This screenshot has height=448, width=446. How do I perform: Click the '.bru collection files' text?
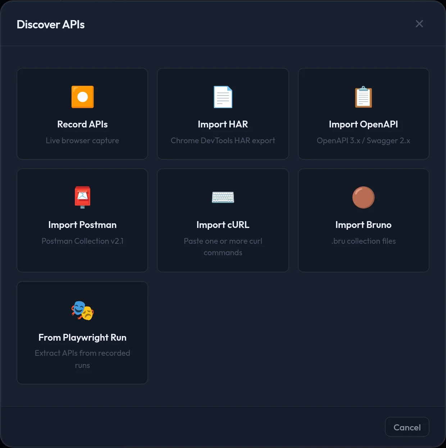point(363,241)
